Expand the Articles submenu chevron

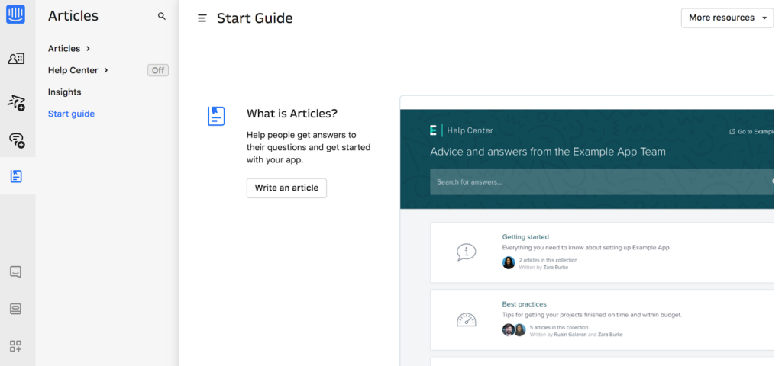(89, 48)
